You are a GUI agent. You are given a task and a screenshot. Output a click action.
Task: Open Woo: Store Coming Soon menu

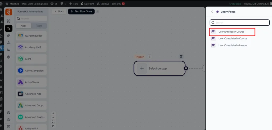[x=34, y=4]
